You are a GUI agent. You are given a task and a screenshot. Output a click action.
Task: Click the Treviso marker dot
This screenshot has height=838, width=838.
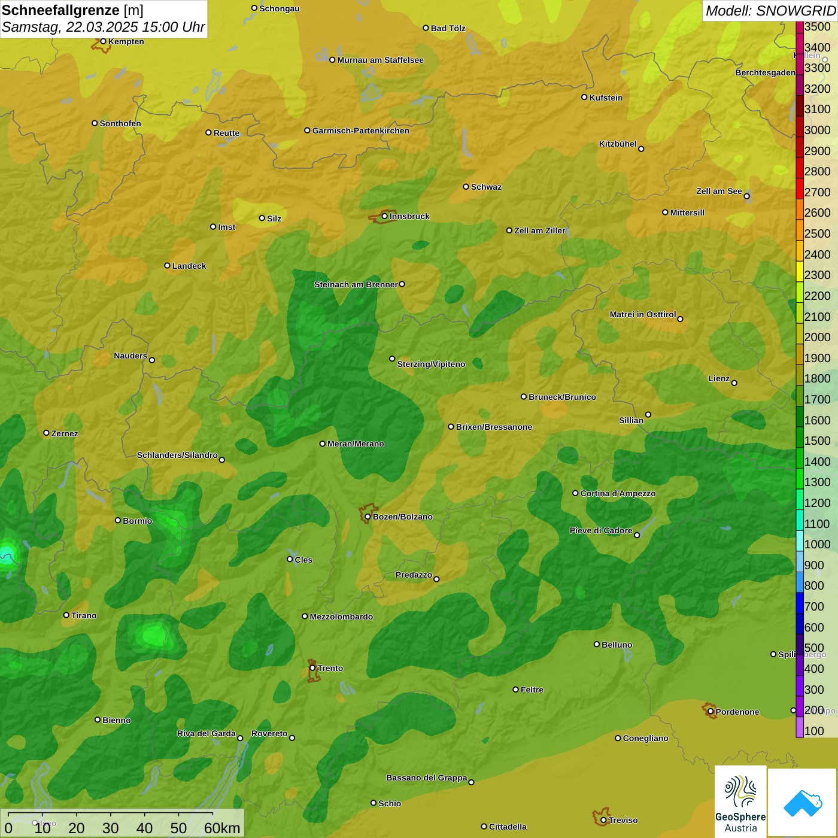tap(603, 820)
